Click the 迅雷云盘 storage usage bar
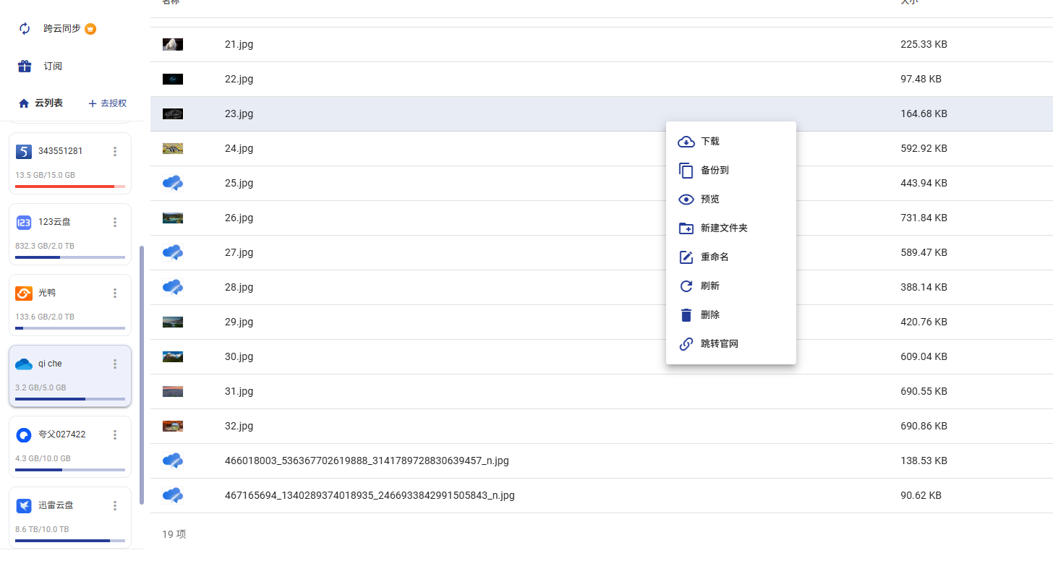Viewport: 1053px width, 561px height. click(x=70, y=541)
